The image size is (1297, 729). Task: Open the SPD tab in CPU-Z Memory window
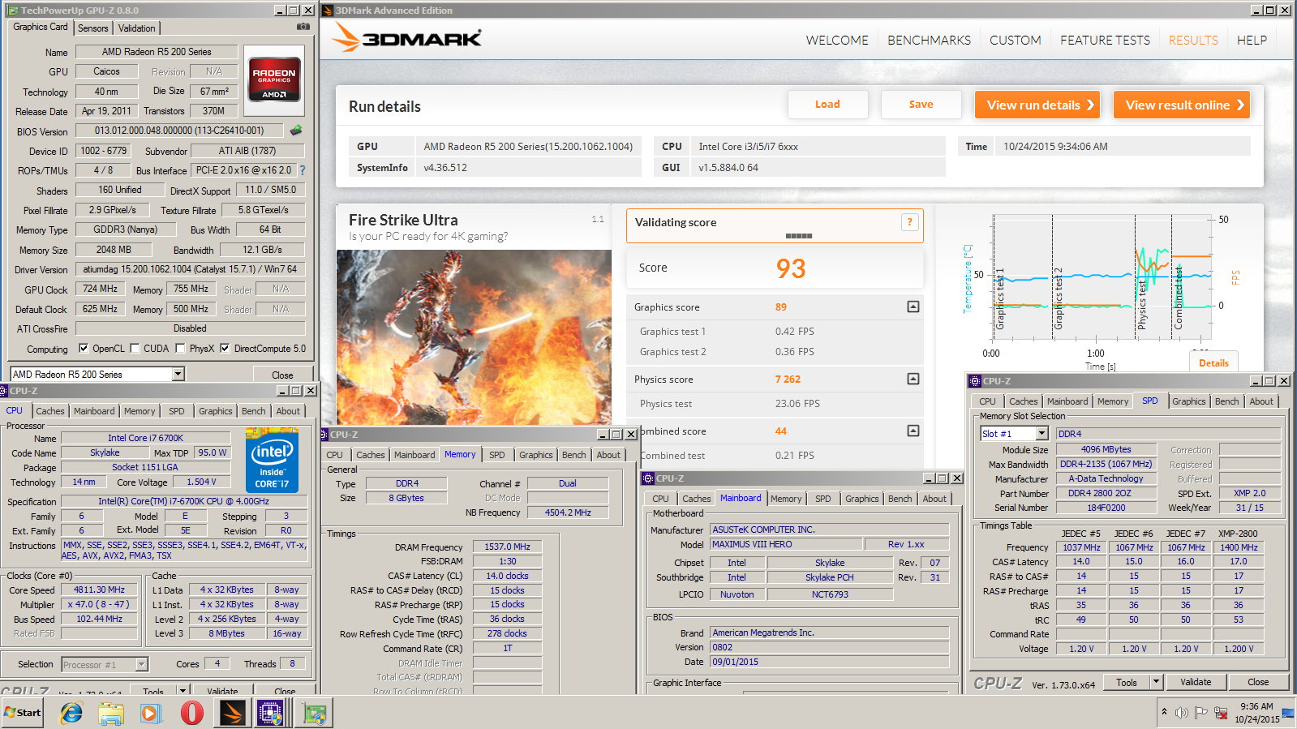point(497,455)
